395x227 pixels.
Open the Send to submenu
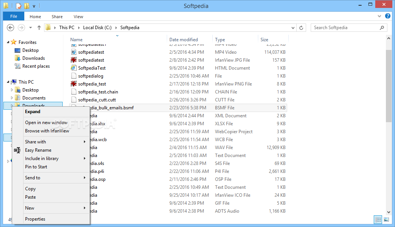[x=51, y=177]
